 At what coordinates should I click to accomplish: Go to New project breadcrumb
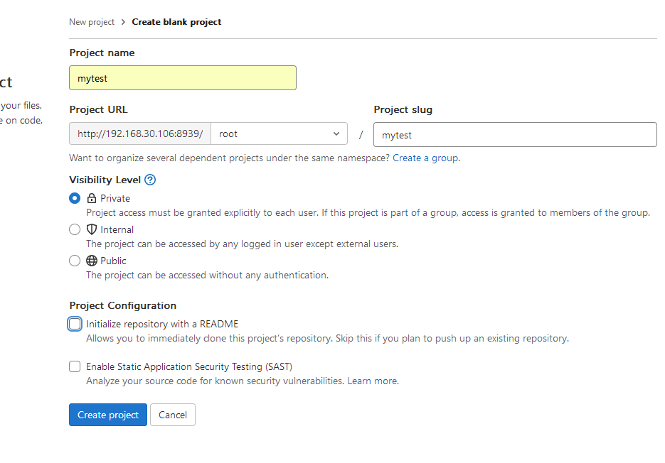click(x=92, y=22)
